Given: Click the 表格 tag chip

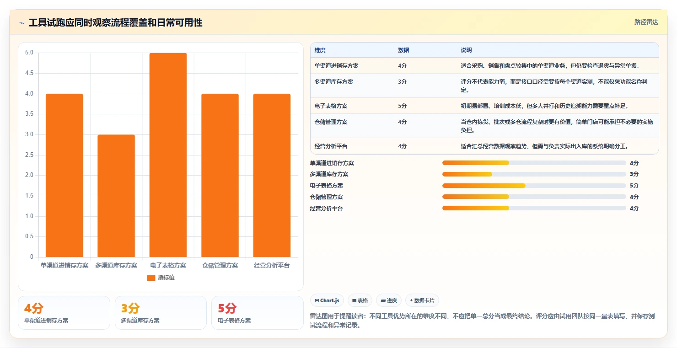Looking at the screenshot, I should tap(360, 300).
